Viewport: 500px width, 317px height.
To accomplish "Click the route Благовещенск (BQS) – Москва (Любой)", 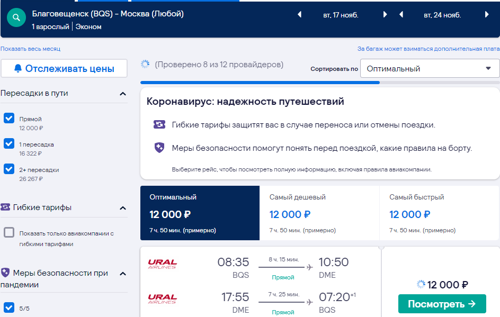I will 108,14.
